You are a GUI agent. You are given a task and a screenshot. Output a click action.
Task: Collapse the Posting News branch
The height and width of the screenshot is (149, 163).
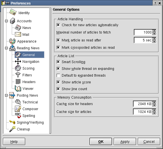pyautogui.click(x=6, y=95)
